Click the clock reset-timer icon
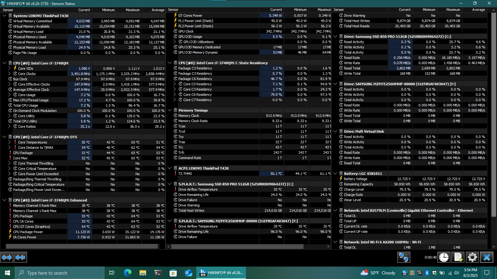 coord(444,257)
